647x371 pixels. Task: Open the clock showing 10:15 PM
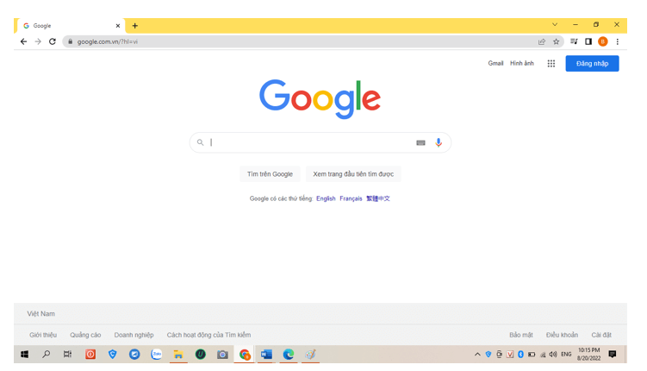(588, 355)
